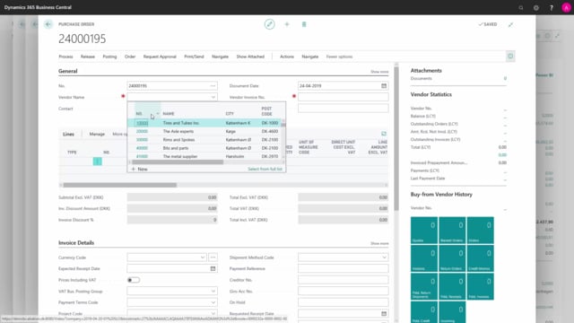Open the Manage menu in Lines
The width and height of the screenshot is (574, 323).
click(97, 134)
